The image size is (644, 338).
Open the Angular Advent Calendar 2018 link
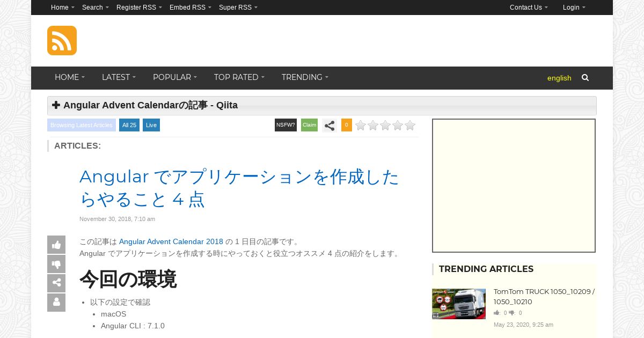(171, 241)
